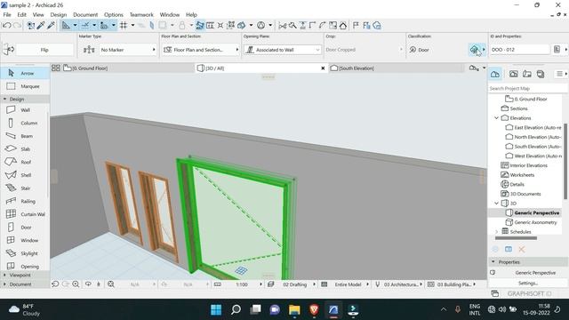Open the View Map icon in Navigator
This screenshot has width=569, height=320.
[514, 74]
